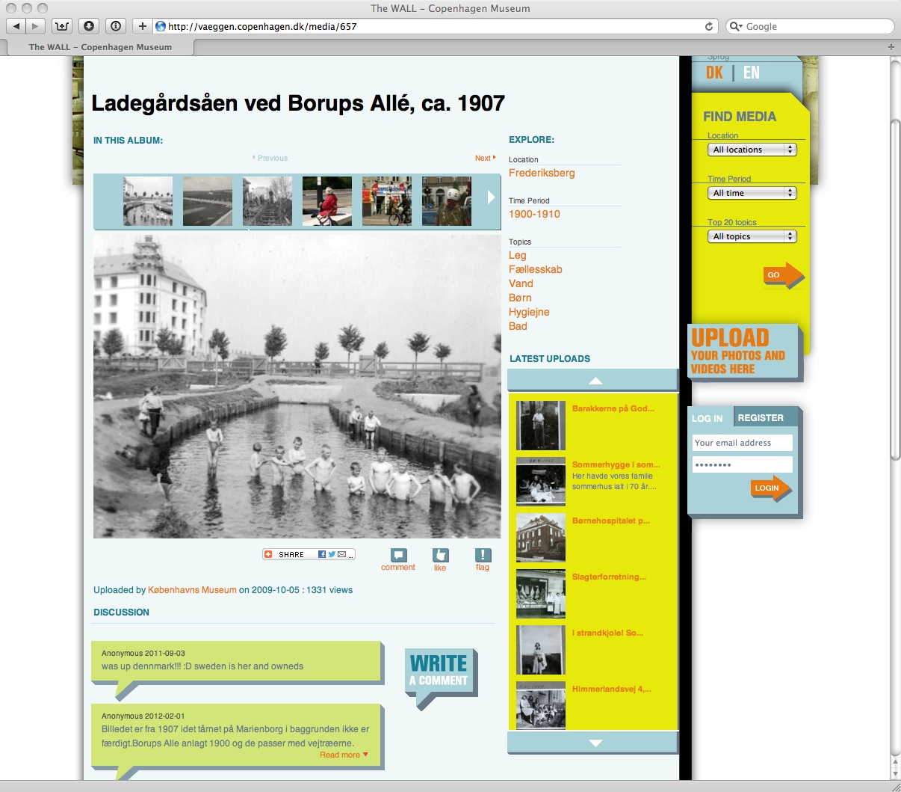This screenshot has height=792, width=901.
Task: Open the 1900-1910 time period link
Action: 534,214
